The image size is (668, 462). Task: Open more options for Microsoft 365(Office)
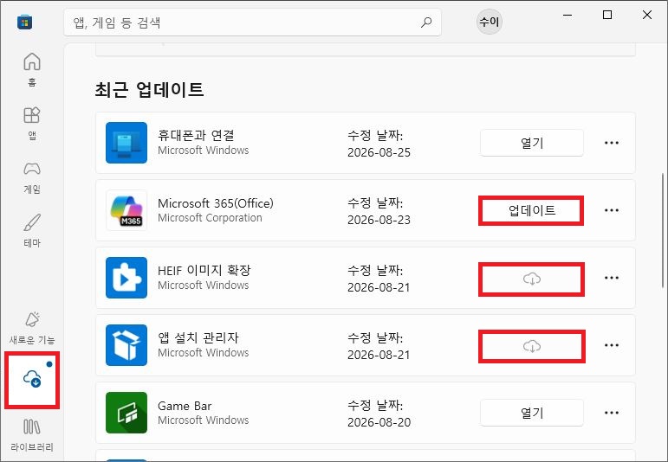coord(612,210)
